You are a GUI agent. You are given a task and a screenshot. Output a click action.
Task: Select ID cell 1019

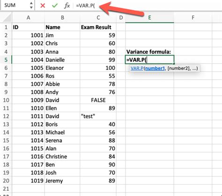pyautogui.click(x=28, y=181)
